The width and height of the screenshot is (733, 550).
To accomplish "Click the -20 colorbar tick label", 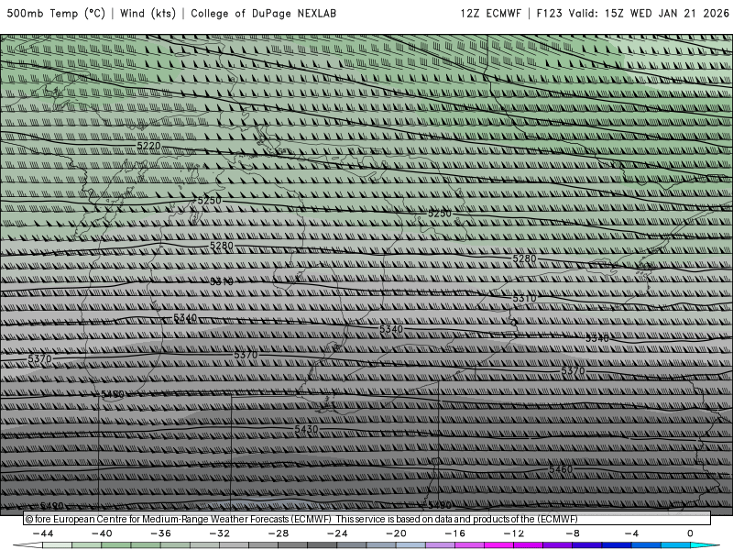I will coord(396,533).
